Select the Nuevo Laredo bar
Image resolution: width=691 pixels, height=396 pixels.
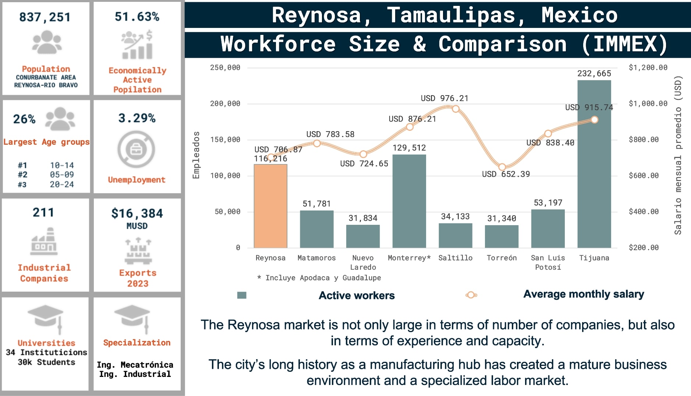(x=363, y=236)
